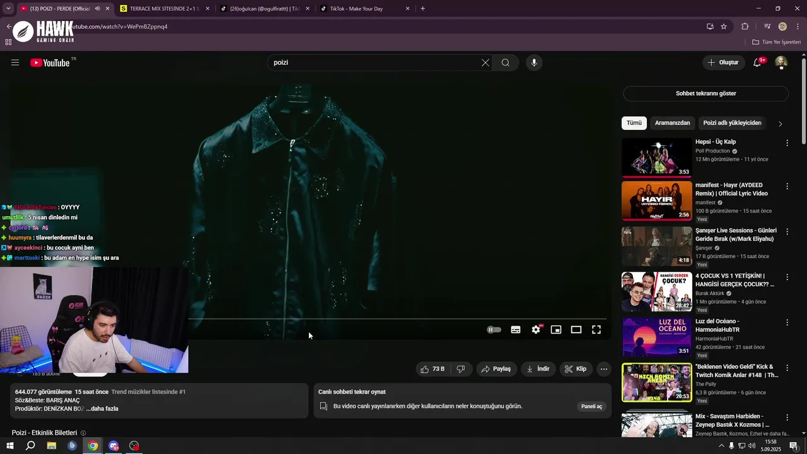Viewport: 807px width, 454px height.
Task: Open options for Luz del Océano
Action: pos(787,322)
